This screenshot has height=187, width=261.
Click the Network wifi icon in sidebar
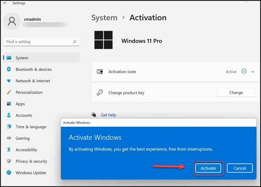pyautogui.click(x=9, y=81)
